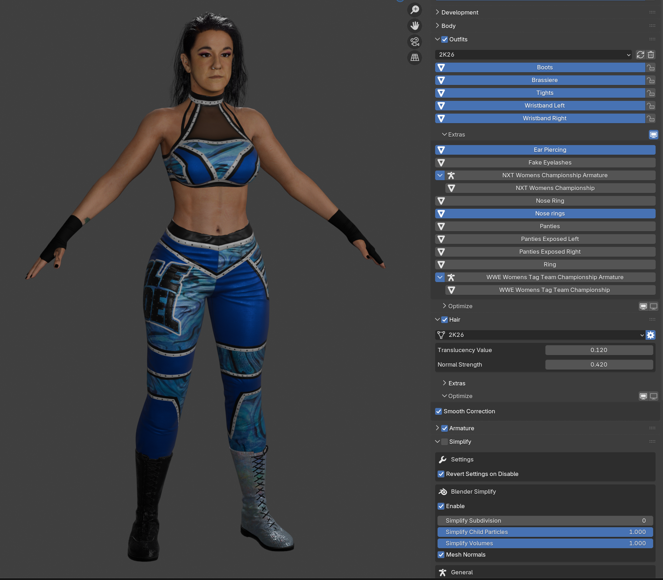Click the outline monitor icon in outfit Optimize row
663x580 pixels.
point(653,306)
